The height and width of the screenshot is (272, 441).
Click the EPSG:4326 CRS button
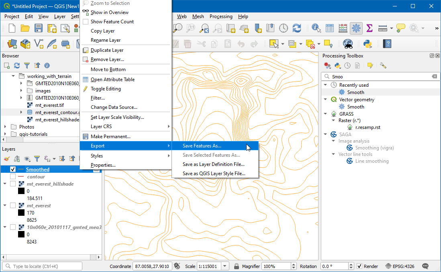pyautogui.click(x=400, y=266)
